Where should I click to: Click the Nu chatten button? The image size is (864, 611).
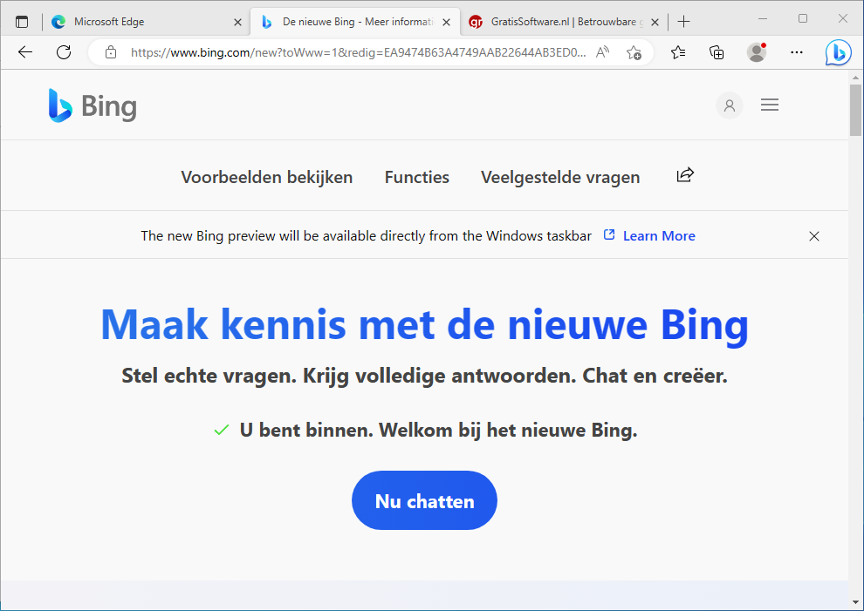(424, 500)
